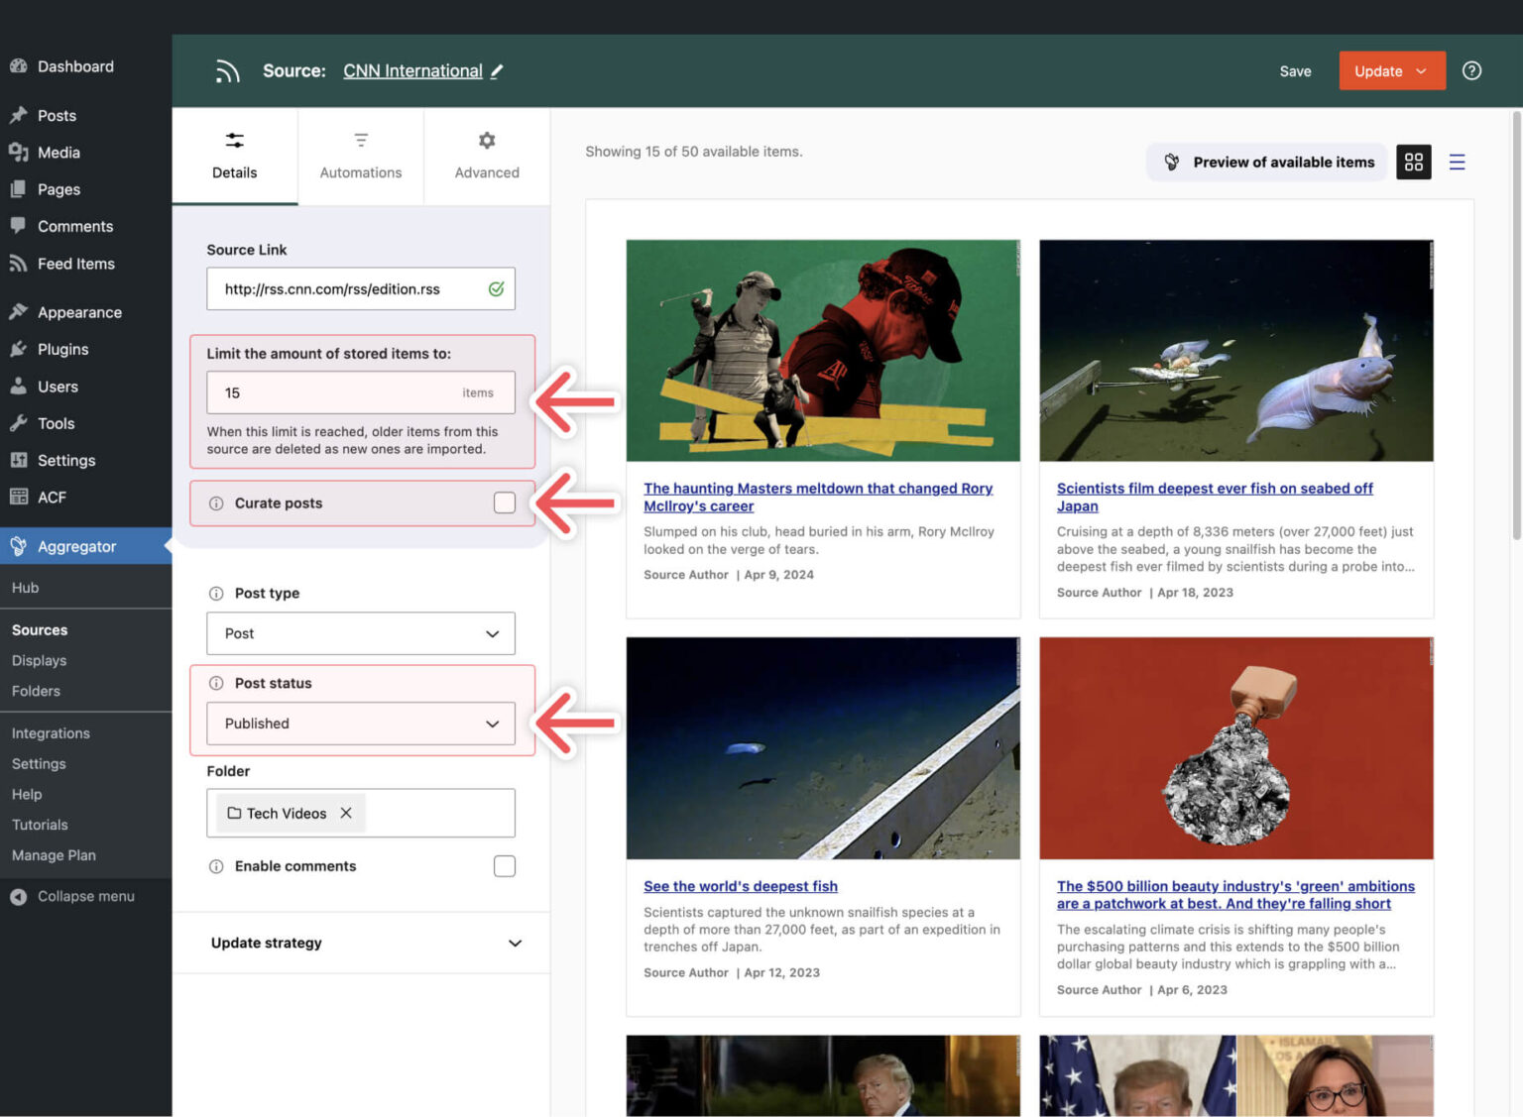Open Integrations in Aggregator submenu
The width and height of the screenshot is (1523, 1117).
click(x=51, y=733)
